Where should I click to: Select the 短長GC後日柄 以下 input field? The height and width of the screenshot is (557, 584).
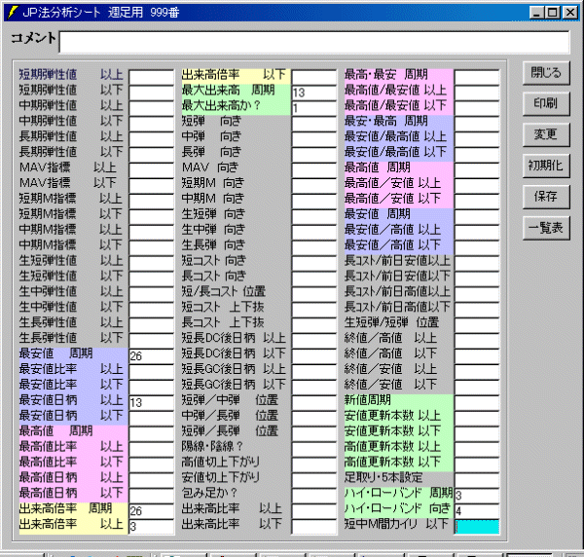click(314, 388)
